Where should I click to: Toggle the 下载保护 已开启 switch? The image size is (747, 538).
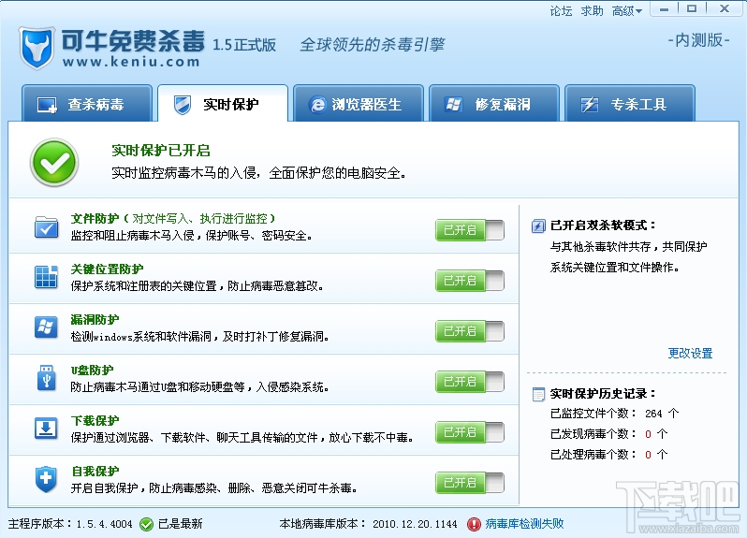[470, 432]
